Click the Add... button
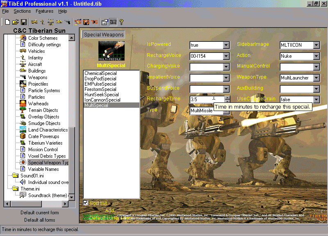 click(111, 210)
